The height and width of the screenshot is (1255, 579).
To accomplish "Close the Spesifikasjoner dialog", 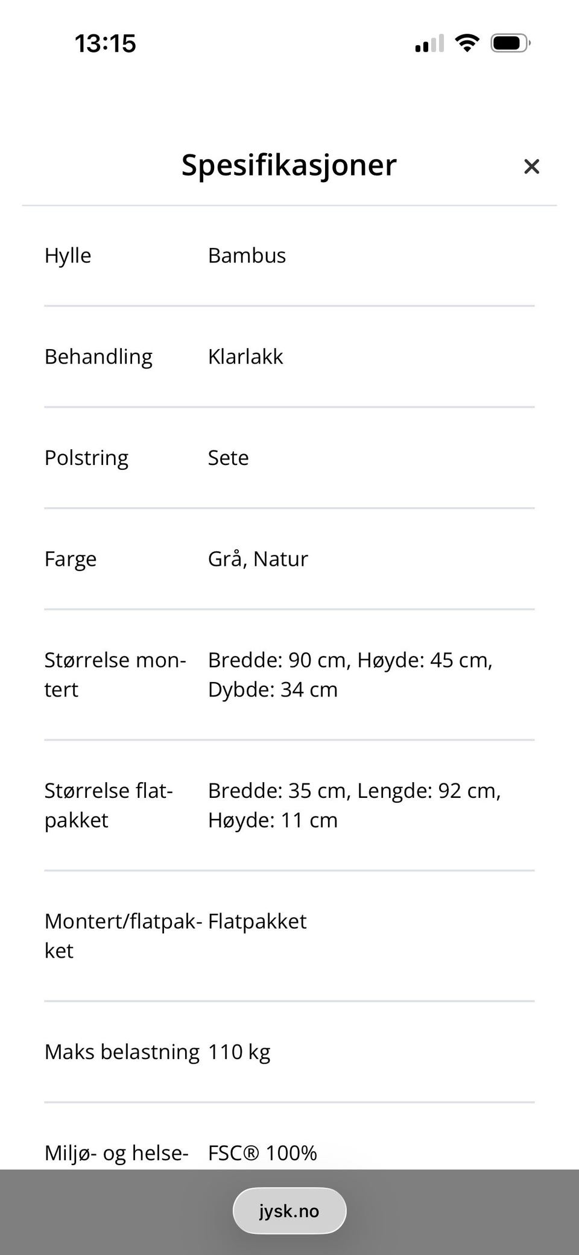I will pyautogui.click(x=531, y=166).
